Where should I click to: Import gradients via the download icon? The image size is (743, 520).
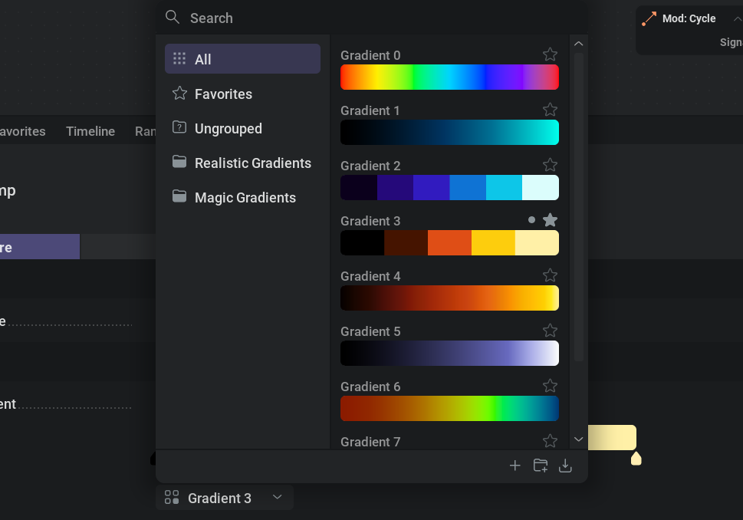(565, 465)
